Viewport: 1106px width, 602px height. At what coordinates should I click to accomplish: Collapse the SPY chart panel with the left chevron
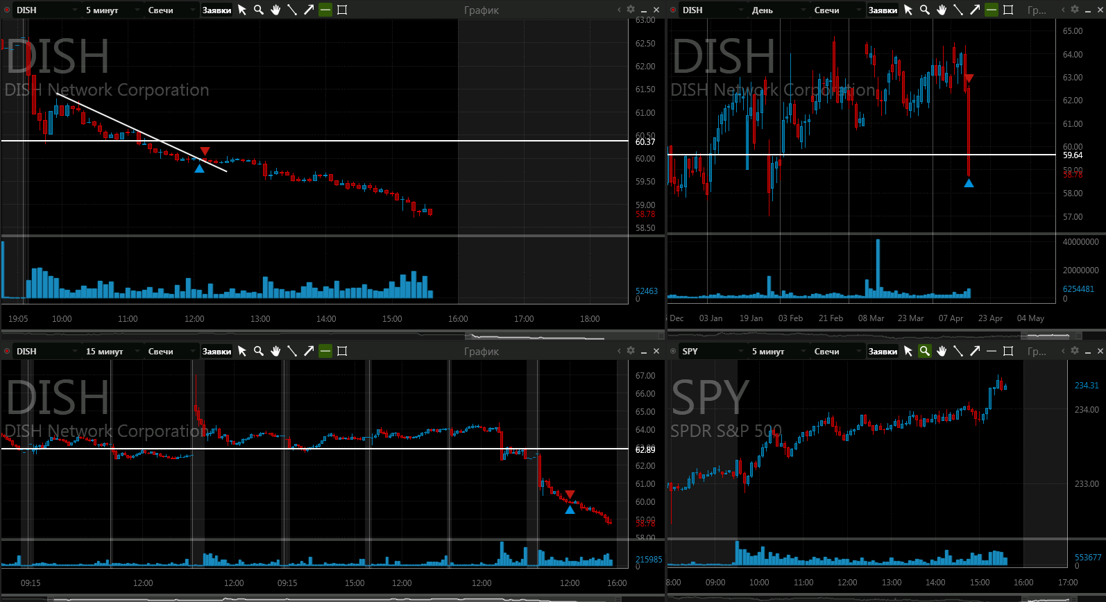coord(1063,351)
